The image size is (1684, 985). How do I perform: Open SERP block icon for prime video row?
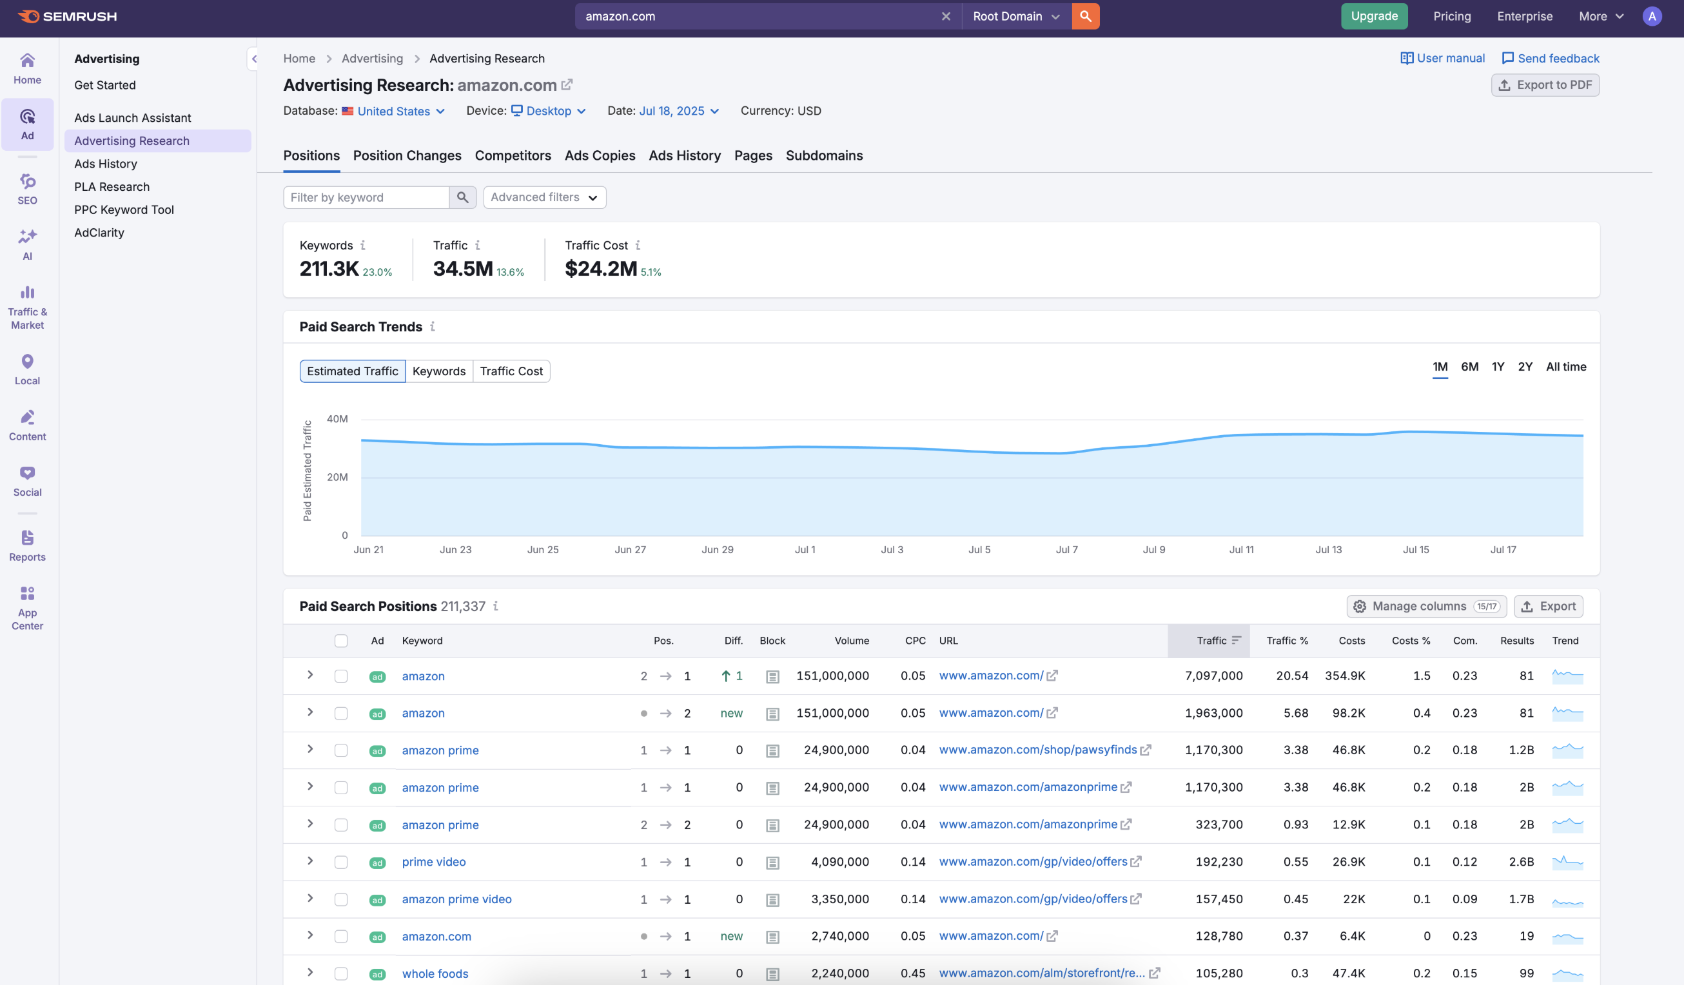coord(772,863)
